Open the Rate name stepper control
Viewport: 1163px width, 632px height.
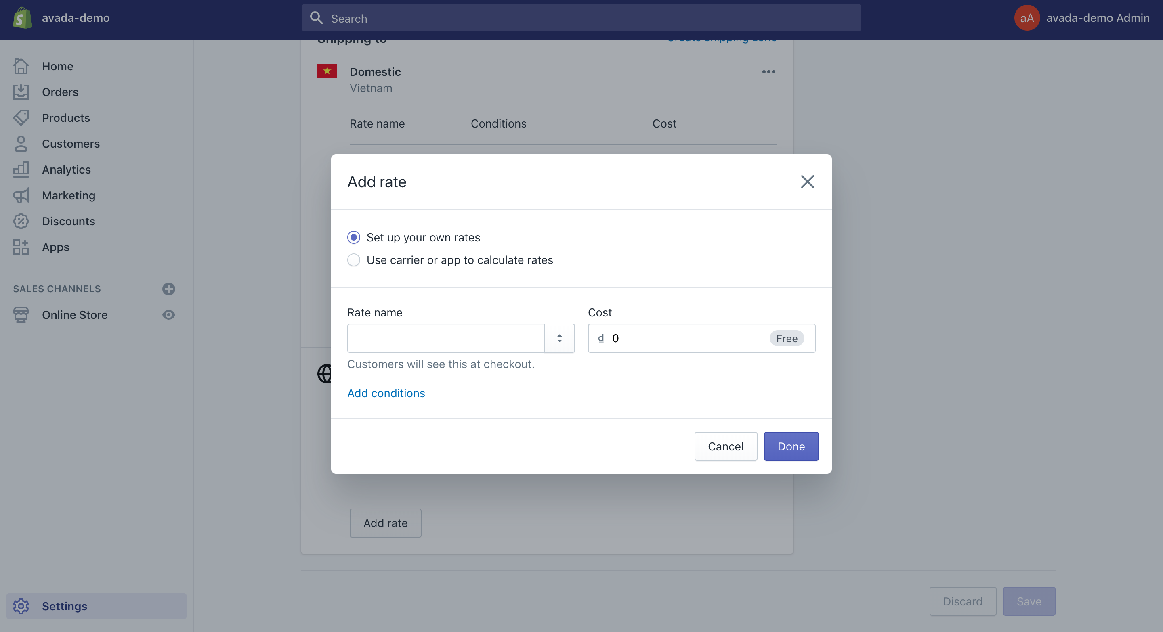[x=560, y=338]
